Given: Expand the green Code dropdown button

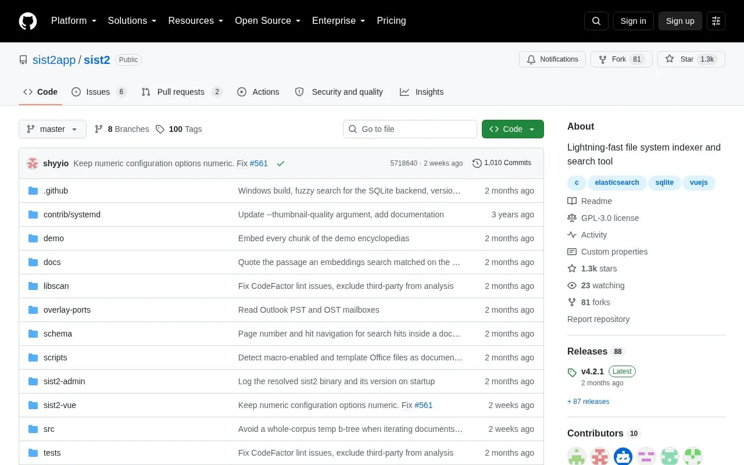Looking at the screenshot, I should (x=513, y=129).
